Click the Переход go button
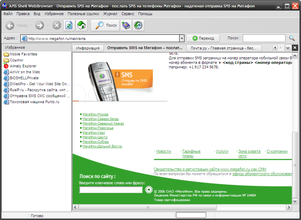Screen dimensions: 301x220 203,38
